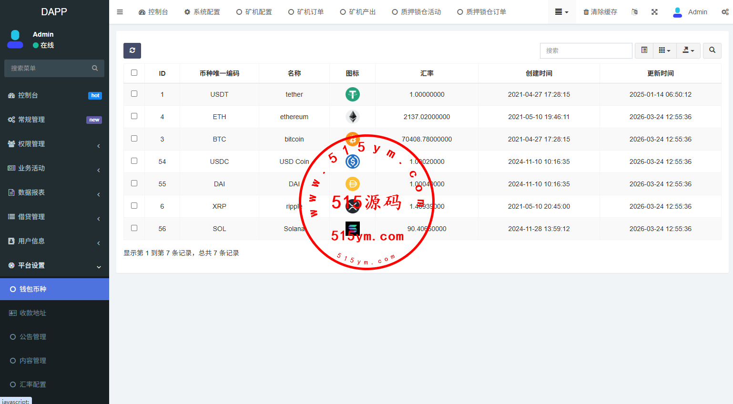Open the 矿机配置 tab
This screenshot has width=733, height=404.
tap(254, 12)
